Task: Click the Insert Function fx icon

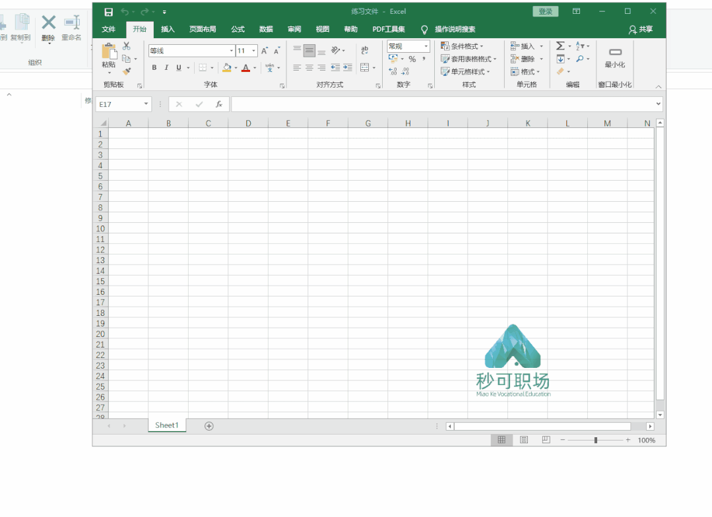Action: pos(219,104)
